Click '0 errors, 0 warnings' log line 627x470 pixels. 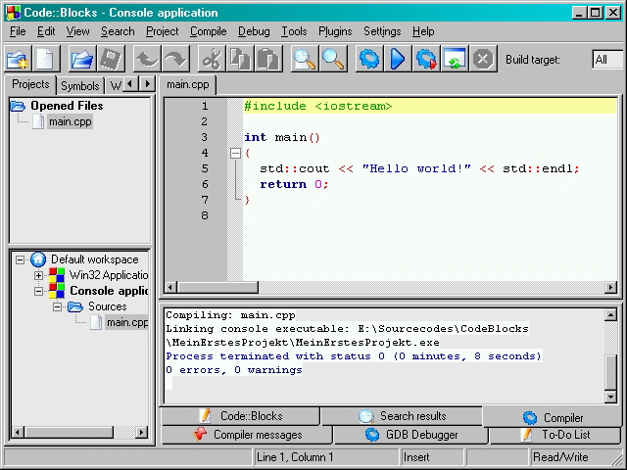234,370
